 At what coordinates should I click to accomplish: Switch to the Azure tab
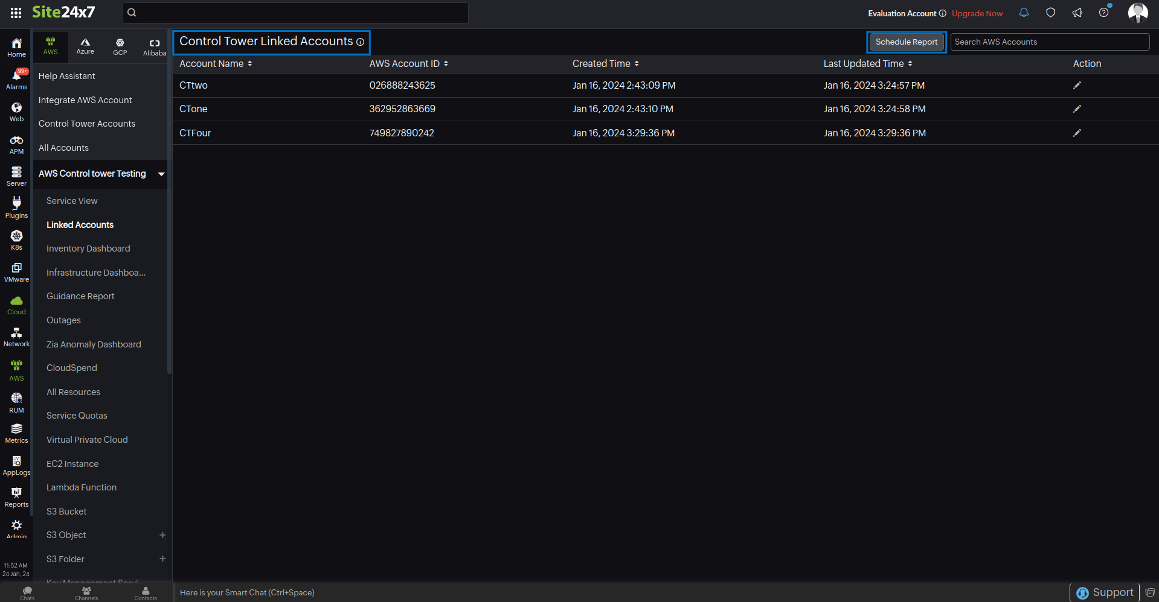(85, 46)
